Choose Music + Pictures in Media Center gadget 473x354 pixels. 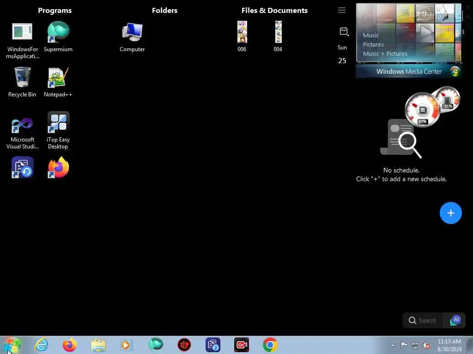point(385,54)
